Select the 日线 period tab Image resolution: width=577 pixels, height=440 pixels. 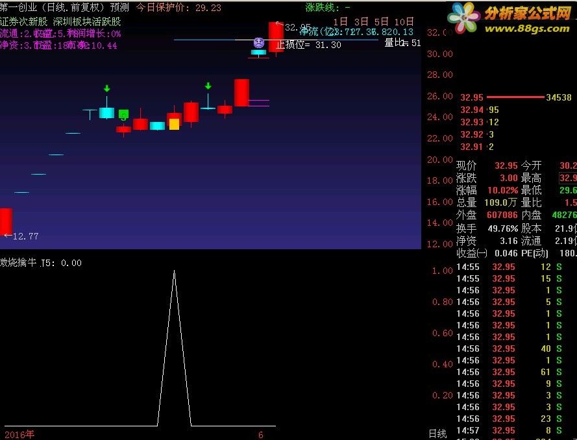tap(437, 434)
